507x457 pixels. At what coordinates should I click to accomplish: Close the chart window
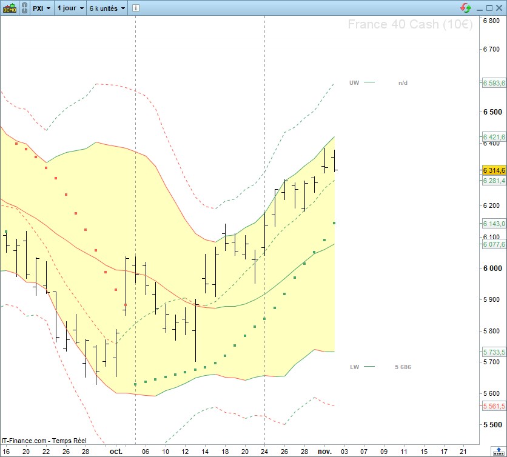[499, 8]
